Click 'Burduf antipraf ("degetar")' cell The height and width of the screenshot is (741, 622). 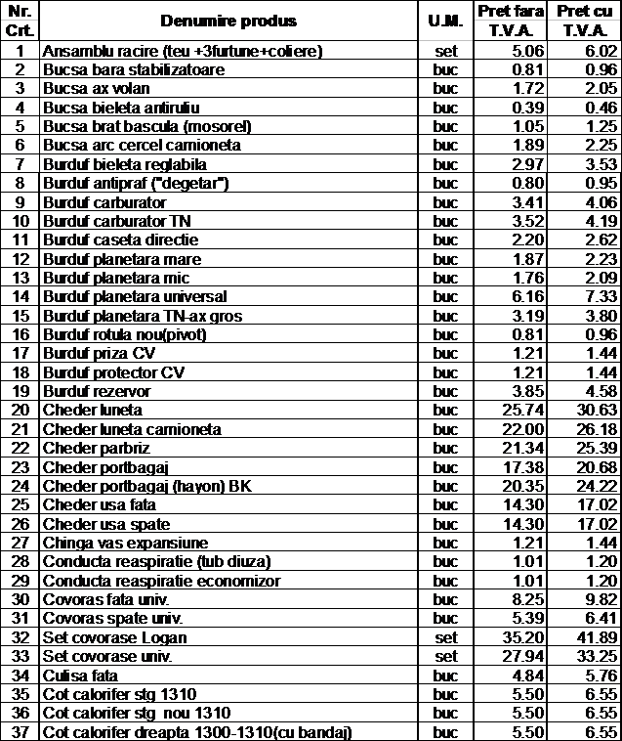click(228, 183)
